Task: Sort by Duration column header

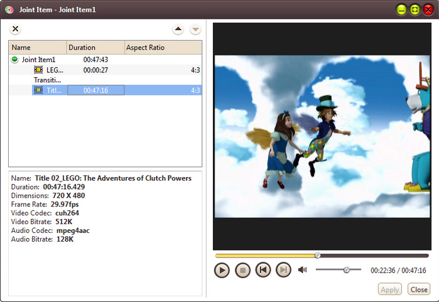Action: tap(95, 48)
